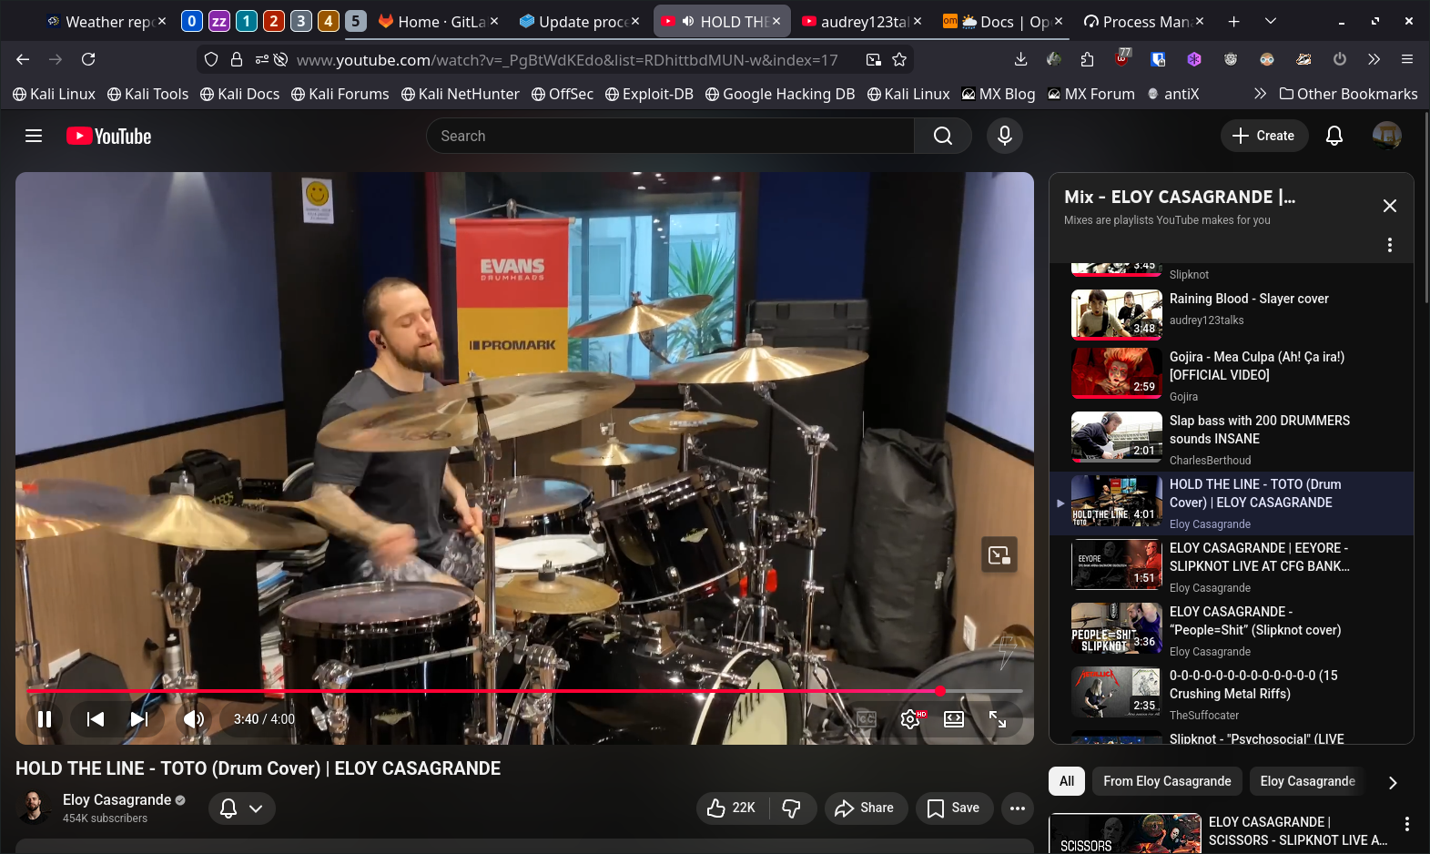Like the video with thumbs up
1430x854 pixels.
(732, 808)
